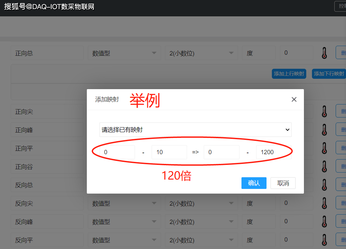Cancel the dialog using 取消 button
The height and width of the screenshot is (249, 346).
pyautogui.click(x=283, y=183)
